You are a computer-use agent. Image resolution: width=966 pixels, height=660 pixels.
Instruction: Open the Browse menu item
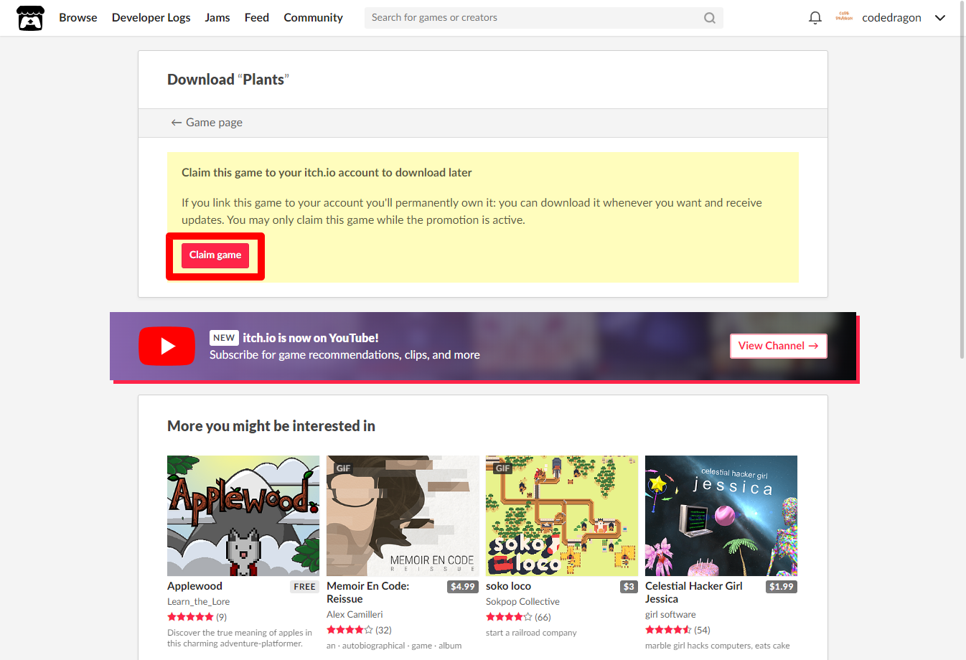click(78, 17)
